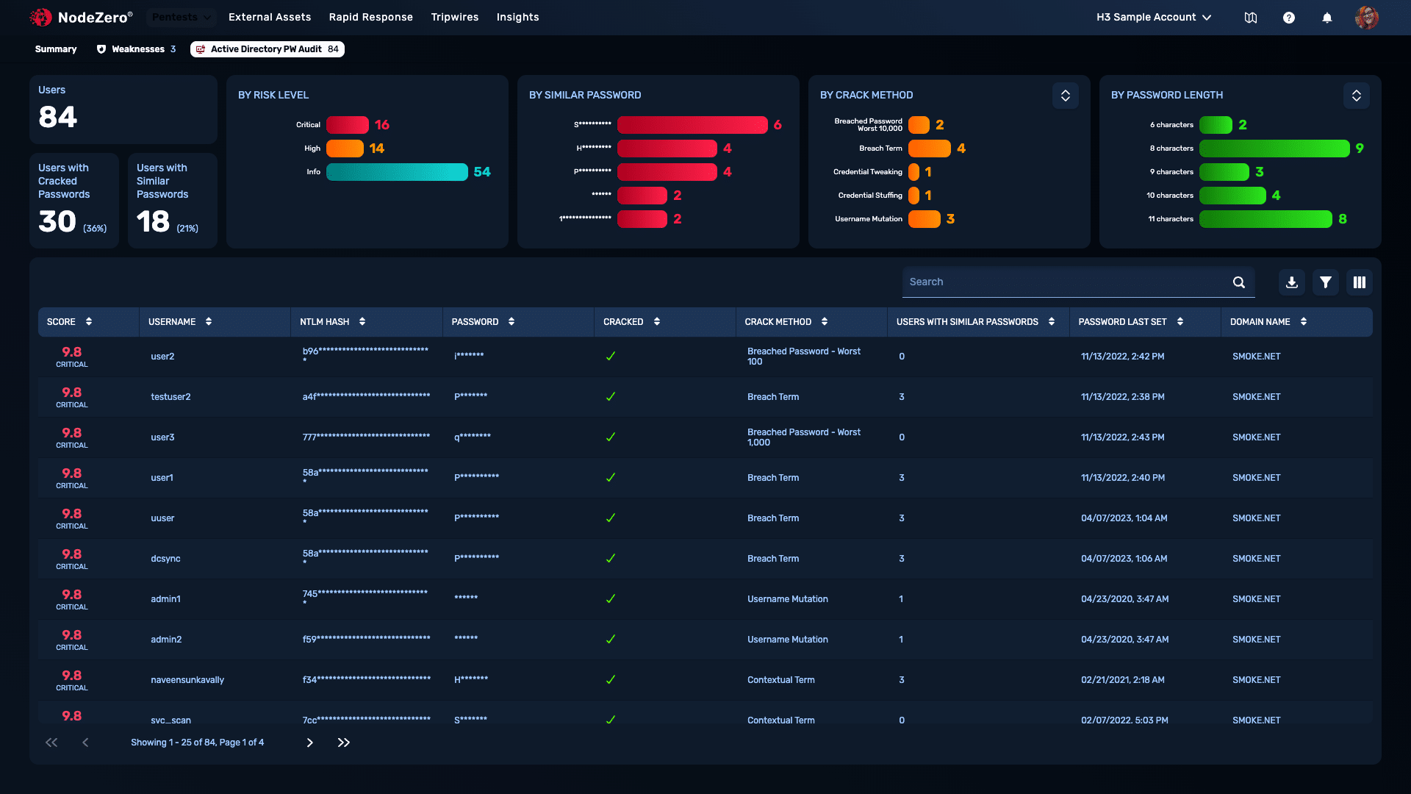
Task: Click the 8 characters length bar
Action: 1274,149
